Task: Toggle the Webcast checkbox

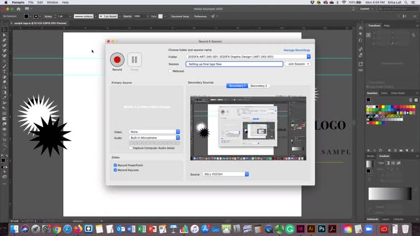Action: [170, 71]
